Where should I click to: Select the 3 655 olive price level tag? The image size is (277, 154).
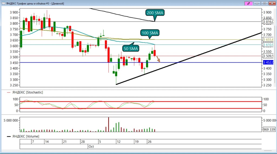(268, 40)
